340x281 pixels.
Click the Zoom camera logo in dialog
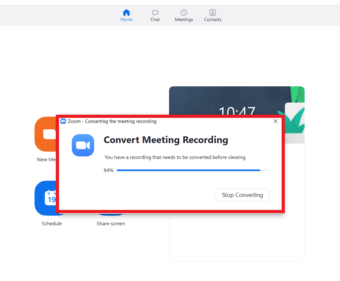pyautogui.click(x=83, y=145)
